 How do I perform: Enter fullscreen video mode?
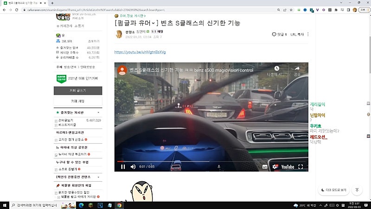(301, 167)
